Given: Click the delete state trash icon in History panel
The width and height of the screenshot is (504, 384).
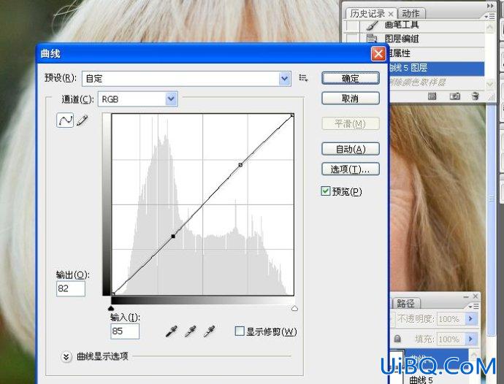Looking at the screenshot, I should coord(476,96).
